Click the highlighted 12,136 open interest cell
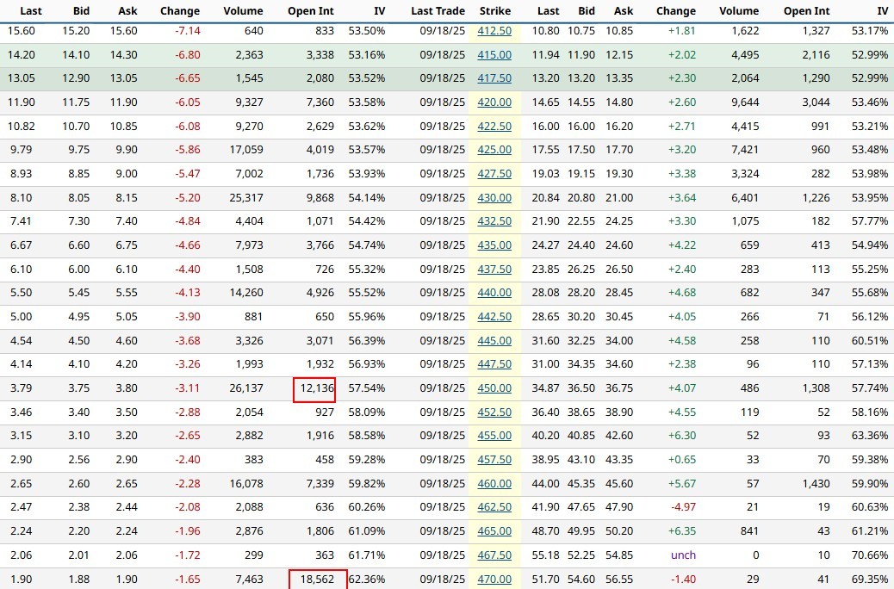Image resolution: width=894 pixels, height=589 pixels. click(314, 388)
